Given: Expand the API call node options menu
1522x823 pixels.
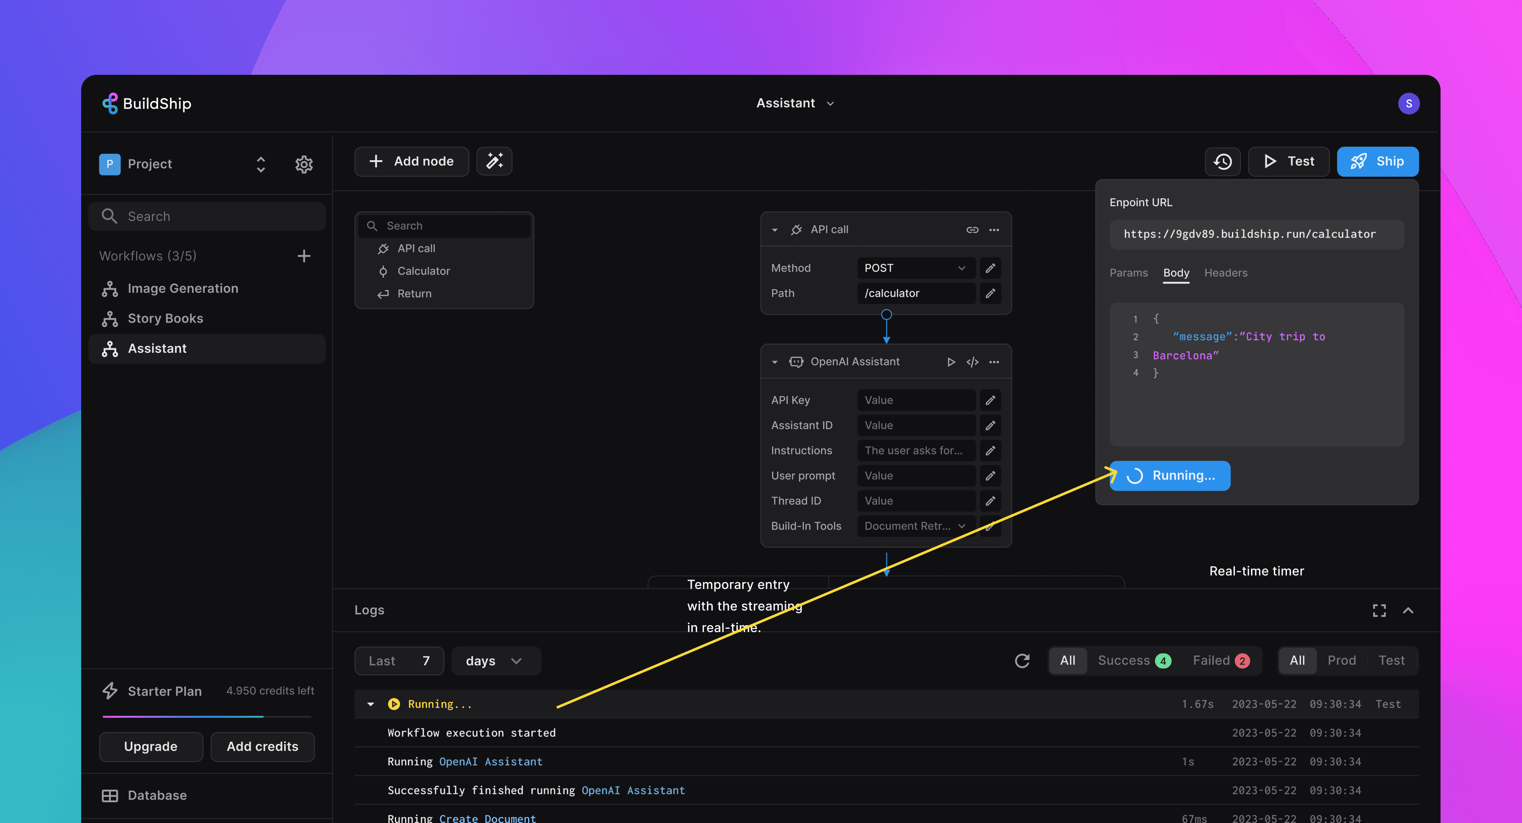Looking at the screenshot, I should tap(994, 228).
